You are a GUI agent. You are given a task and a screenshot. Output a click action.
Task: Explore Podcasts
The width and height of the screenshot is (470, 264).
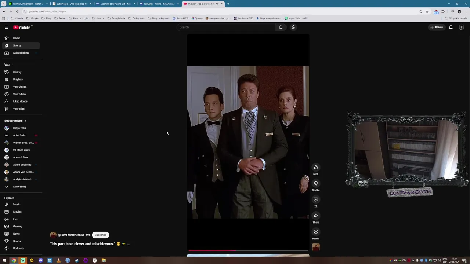click(20, 249)
